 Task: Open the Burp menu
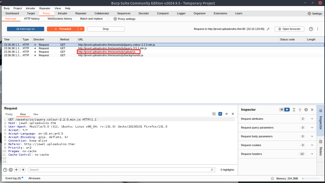(x=7, y=8)
